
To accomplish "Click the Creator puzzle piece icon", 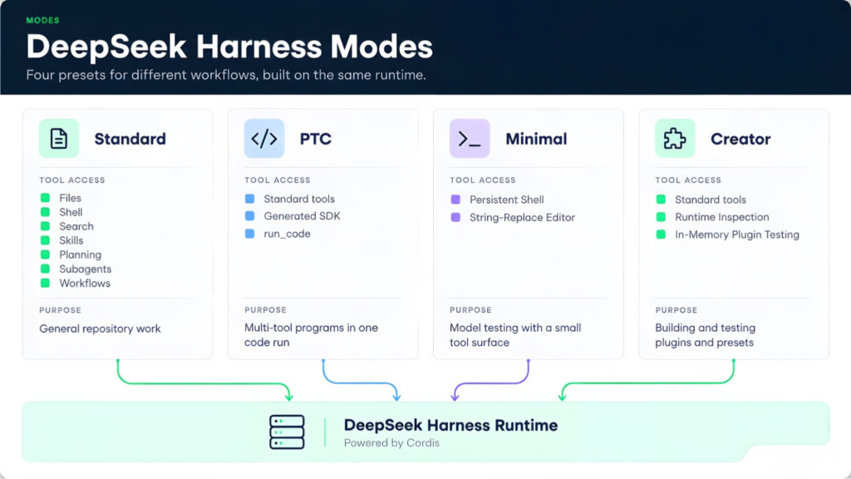I will click(675, 139).
